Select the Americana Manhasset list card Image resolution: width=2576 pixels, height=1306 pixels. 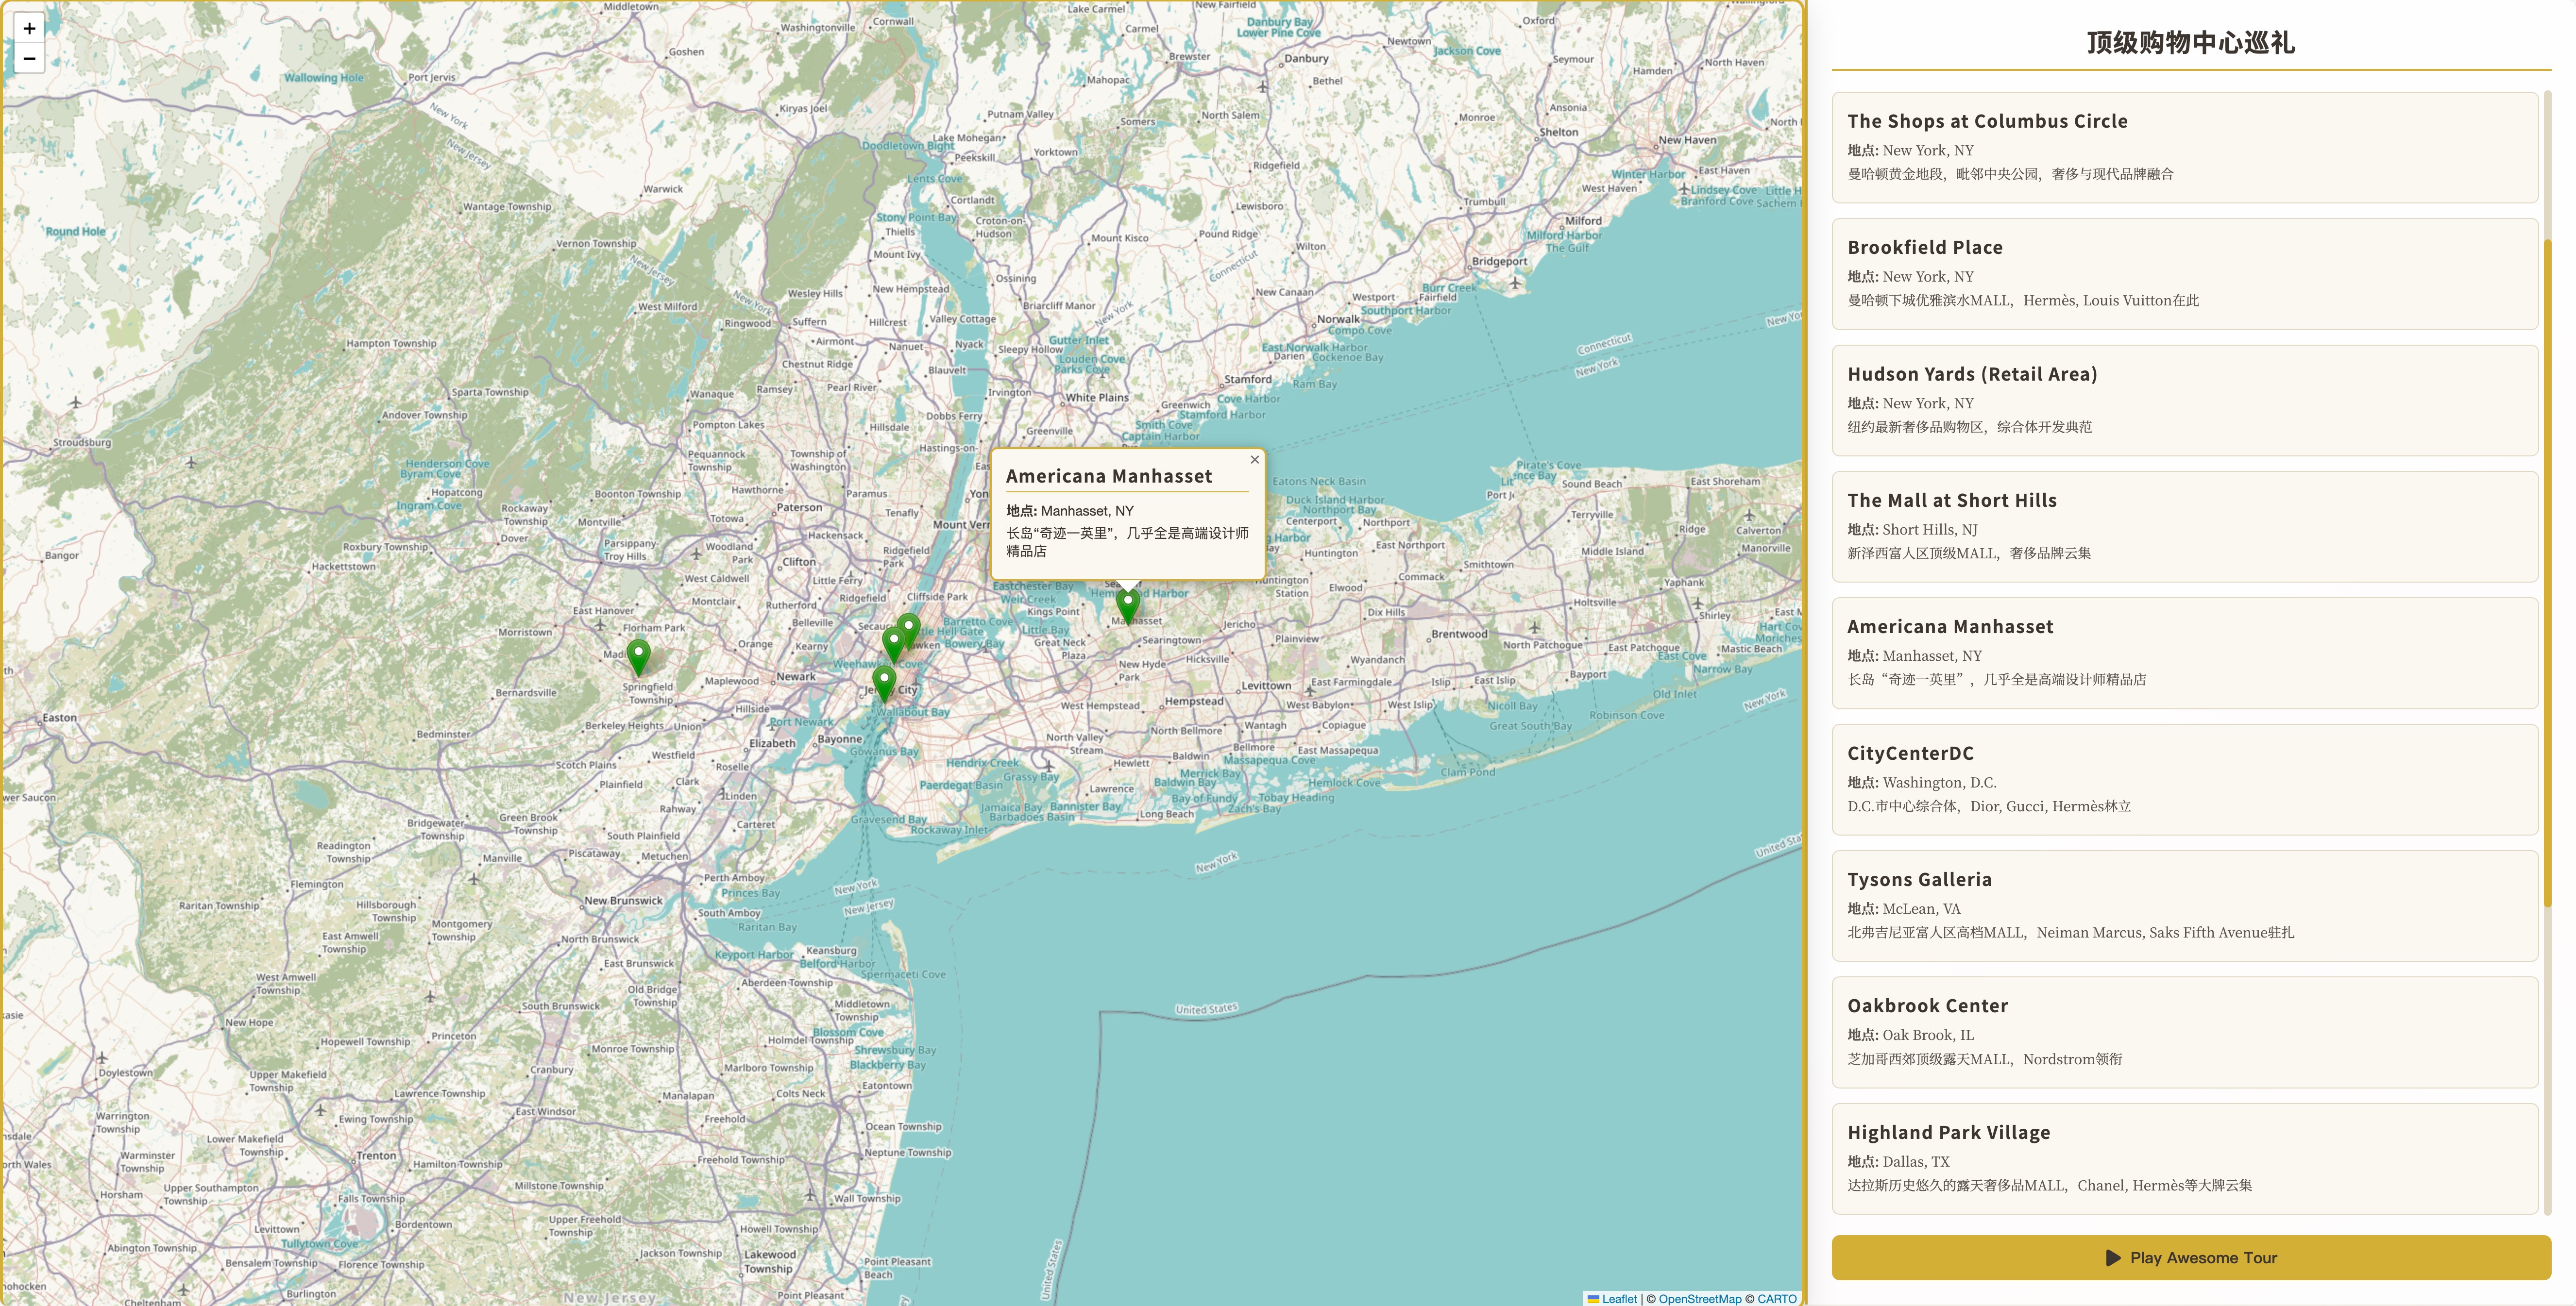[2185, 653]
